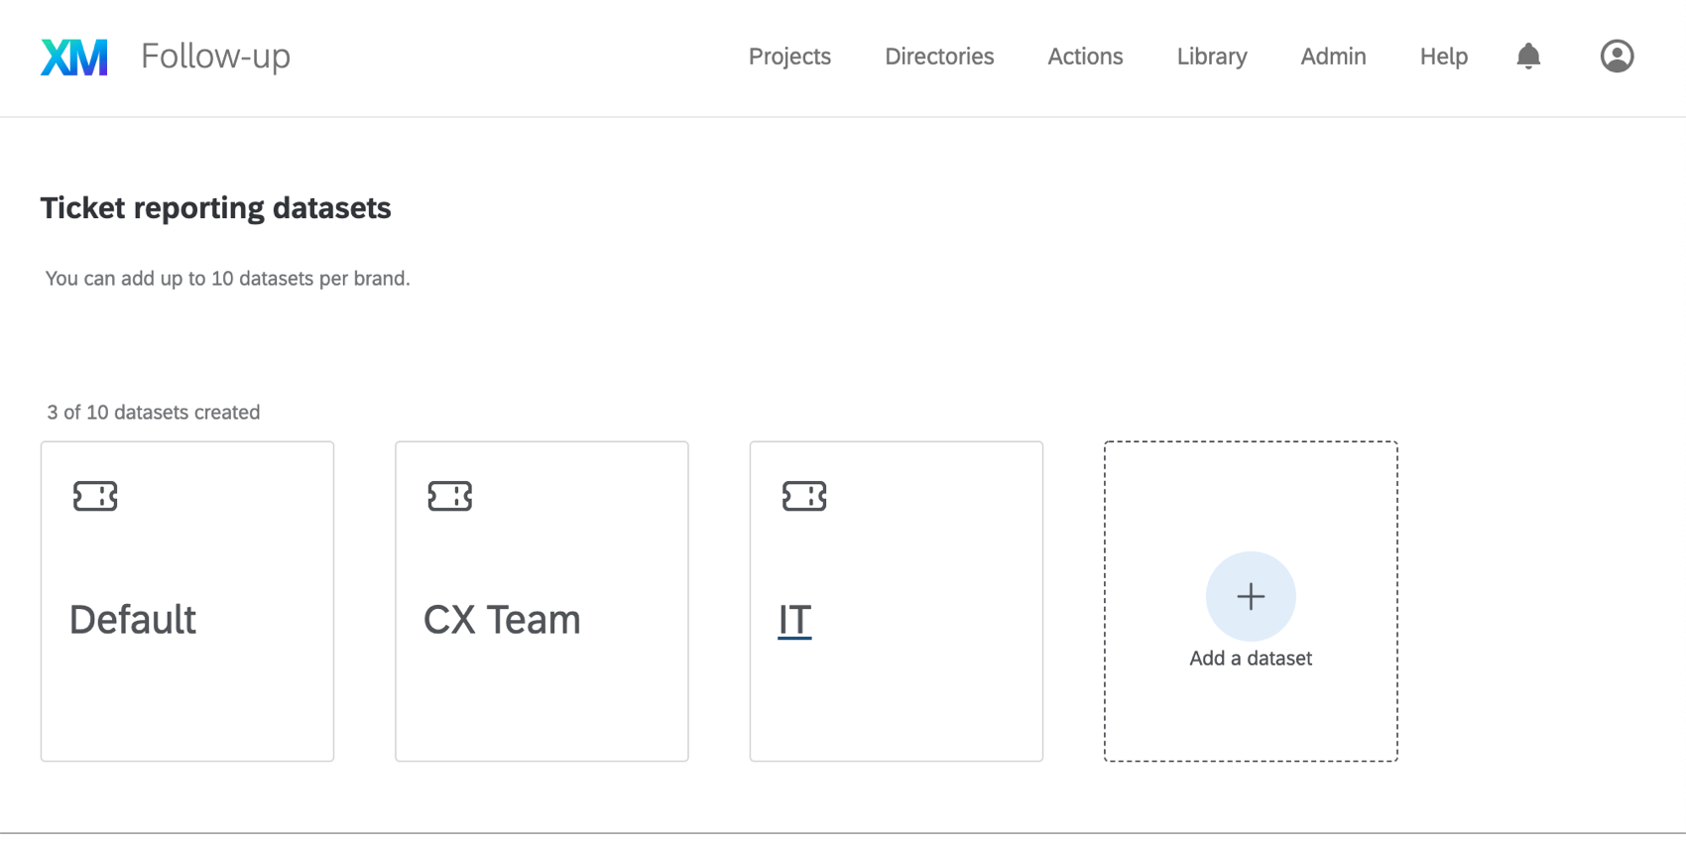This screenshot has height=843, width=1686.
Task: Click 'You can add up to 10 datasets' text
Action: 227,279
